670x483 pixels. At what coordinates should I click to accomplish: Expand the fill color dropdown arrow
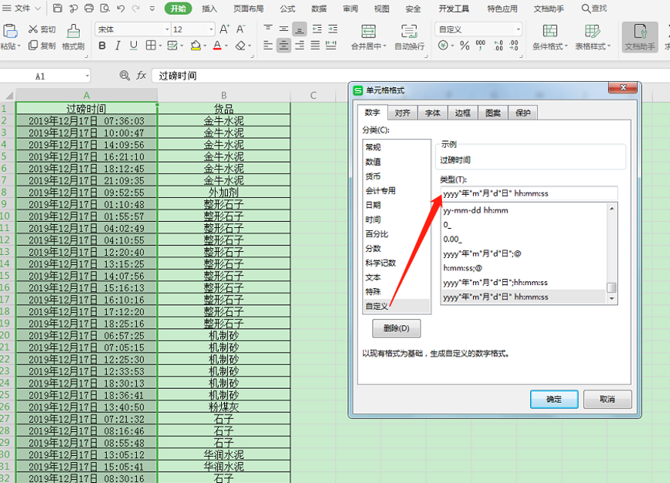(205, 46)
